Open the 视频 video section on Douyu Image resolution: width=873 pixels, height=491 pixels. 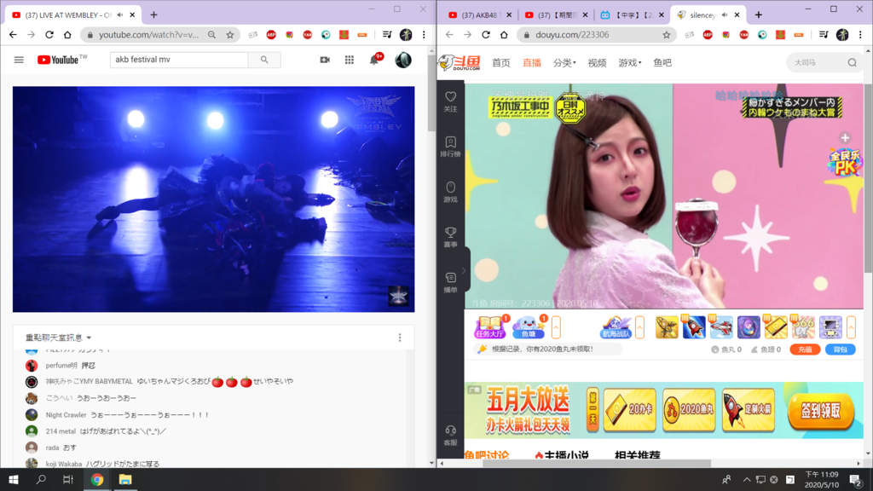597,63
